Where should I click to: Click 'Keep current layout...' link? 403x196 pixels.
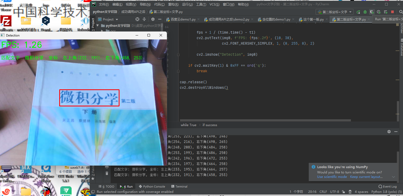click(x=366, y=177)
